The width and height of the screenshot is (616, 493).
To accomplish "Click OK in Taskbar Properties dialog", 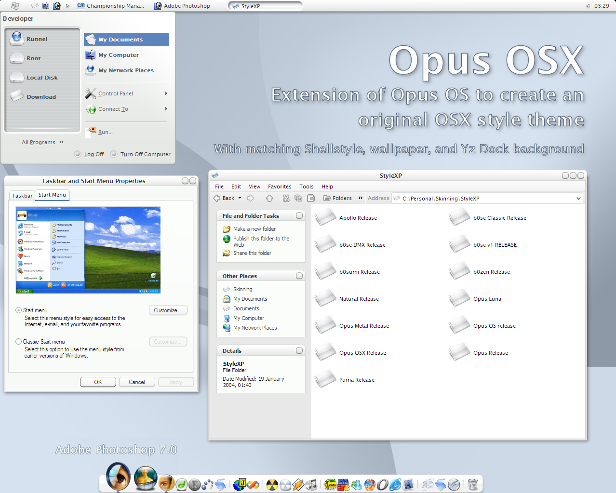I will [98, 382].
